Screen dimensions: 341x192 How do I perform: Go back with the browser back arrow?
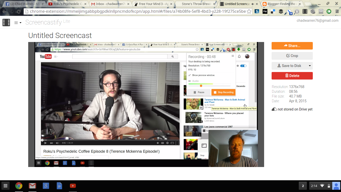[5, 11]
